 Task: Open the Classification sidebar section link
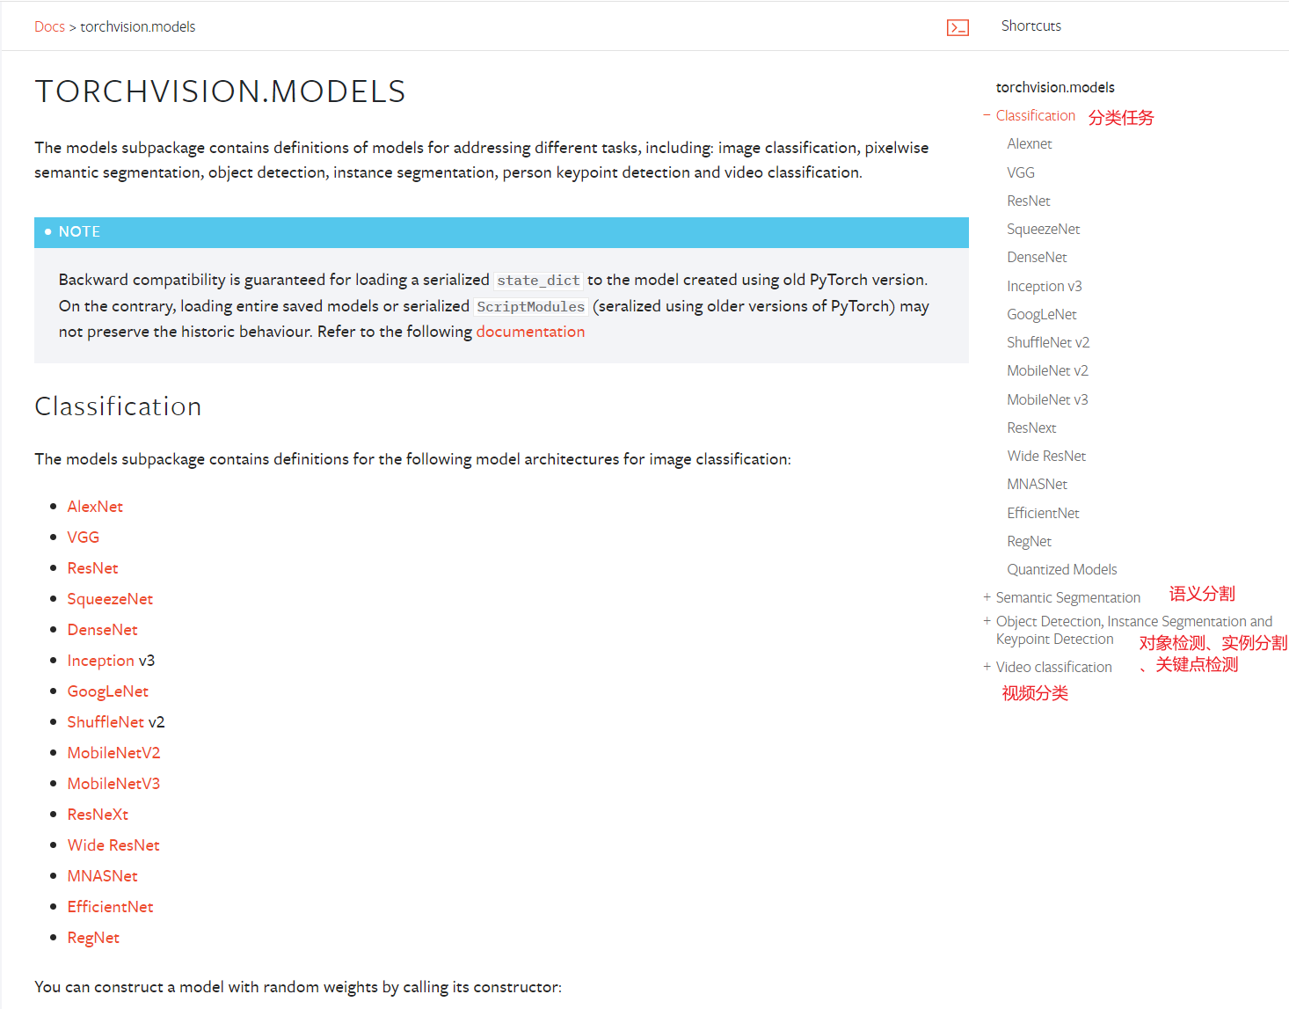pyautogui.click(x=1036, y=115)
